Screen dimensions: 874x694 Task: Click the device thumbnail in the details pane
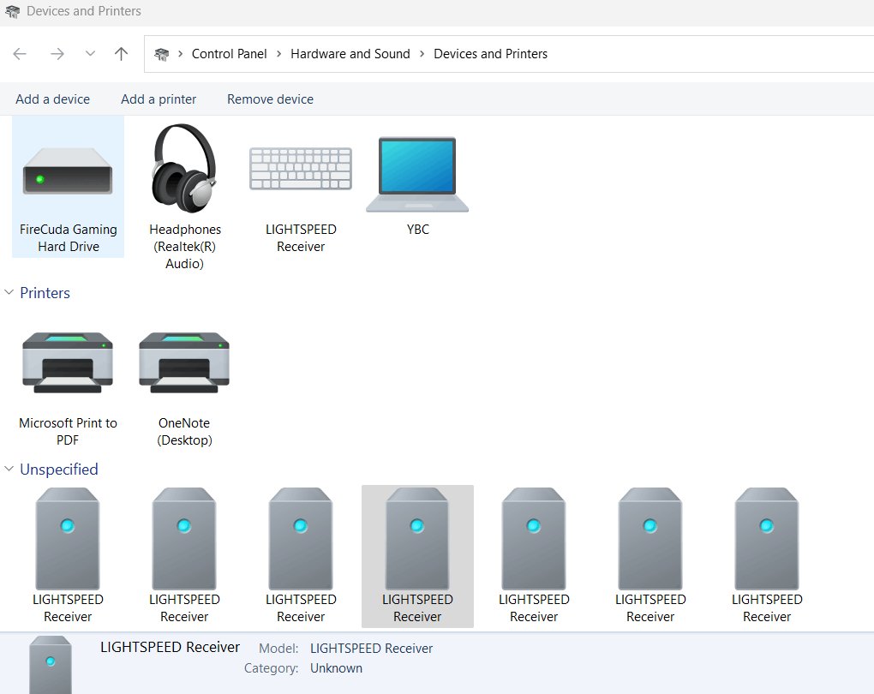tap(50, 664)
